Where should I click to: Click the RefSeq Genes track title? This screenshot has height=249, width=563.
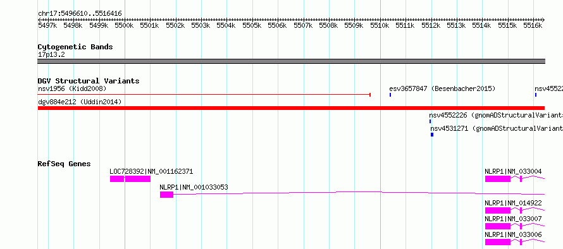(x=64, y=164)
